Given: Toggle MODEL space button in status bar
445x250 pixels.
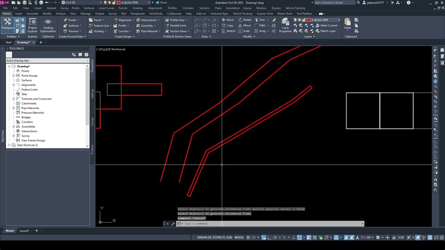Looking at the screenshot, I should [x=239, y=237].
